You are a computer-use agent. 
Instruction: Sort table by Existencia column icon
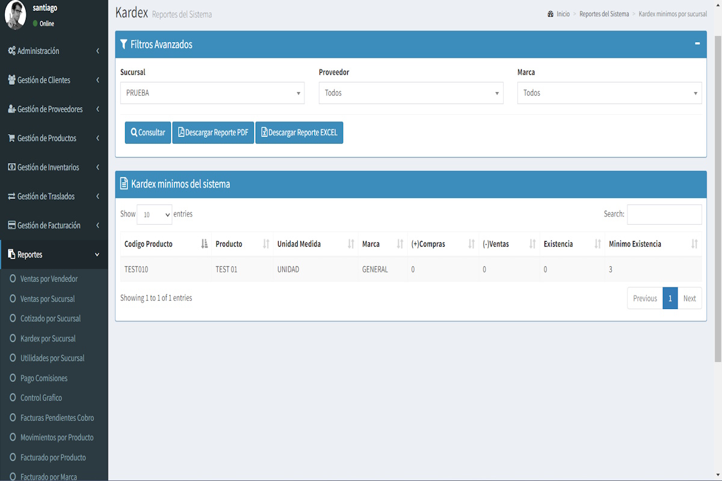(597, 244)
